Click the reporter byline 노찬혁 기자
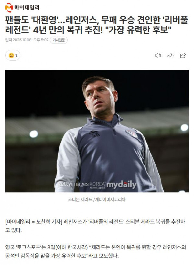The width and height of the screenshot is (194, 265). coord(49,222)
